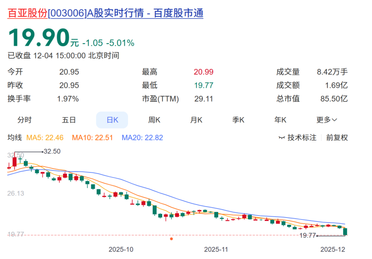Image resolution: width=372 pixels, height=259 pixels.
Task: Click the 市盈(TTM) value 29.11
Action: click(x=203, y=99)
